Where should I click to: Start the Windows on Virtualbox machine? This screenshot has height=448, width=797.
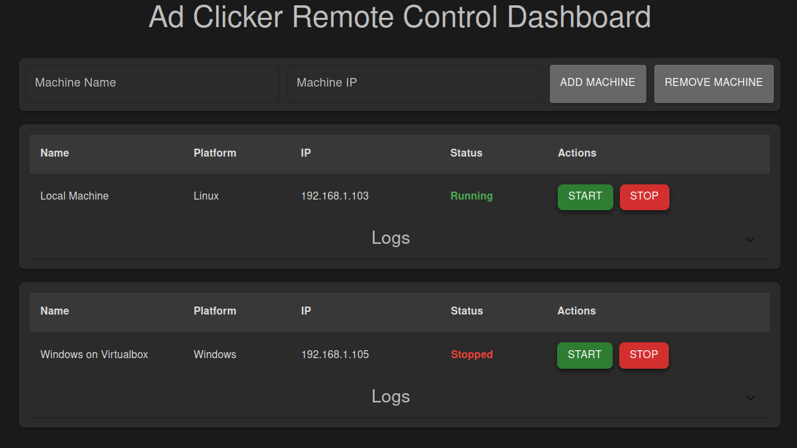coord(584,355)
